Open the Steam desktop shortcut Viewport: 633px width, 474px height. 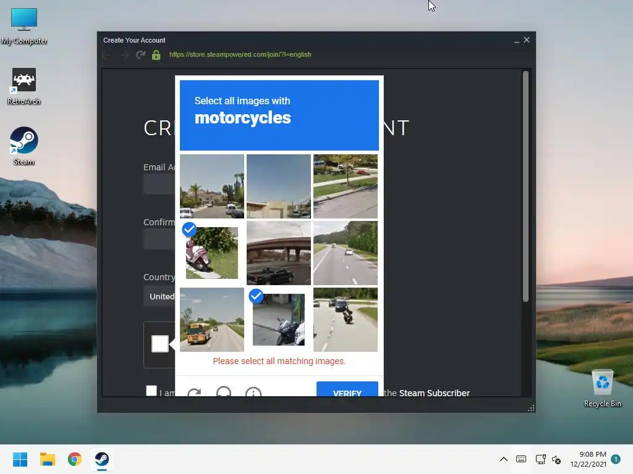click(x=24, y=146)
